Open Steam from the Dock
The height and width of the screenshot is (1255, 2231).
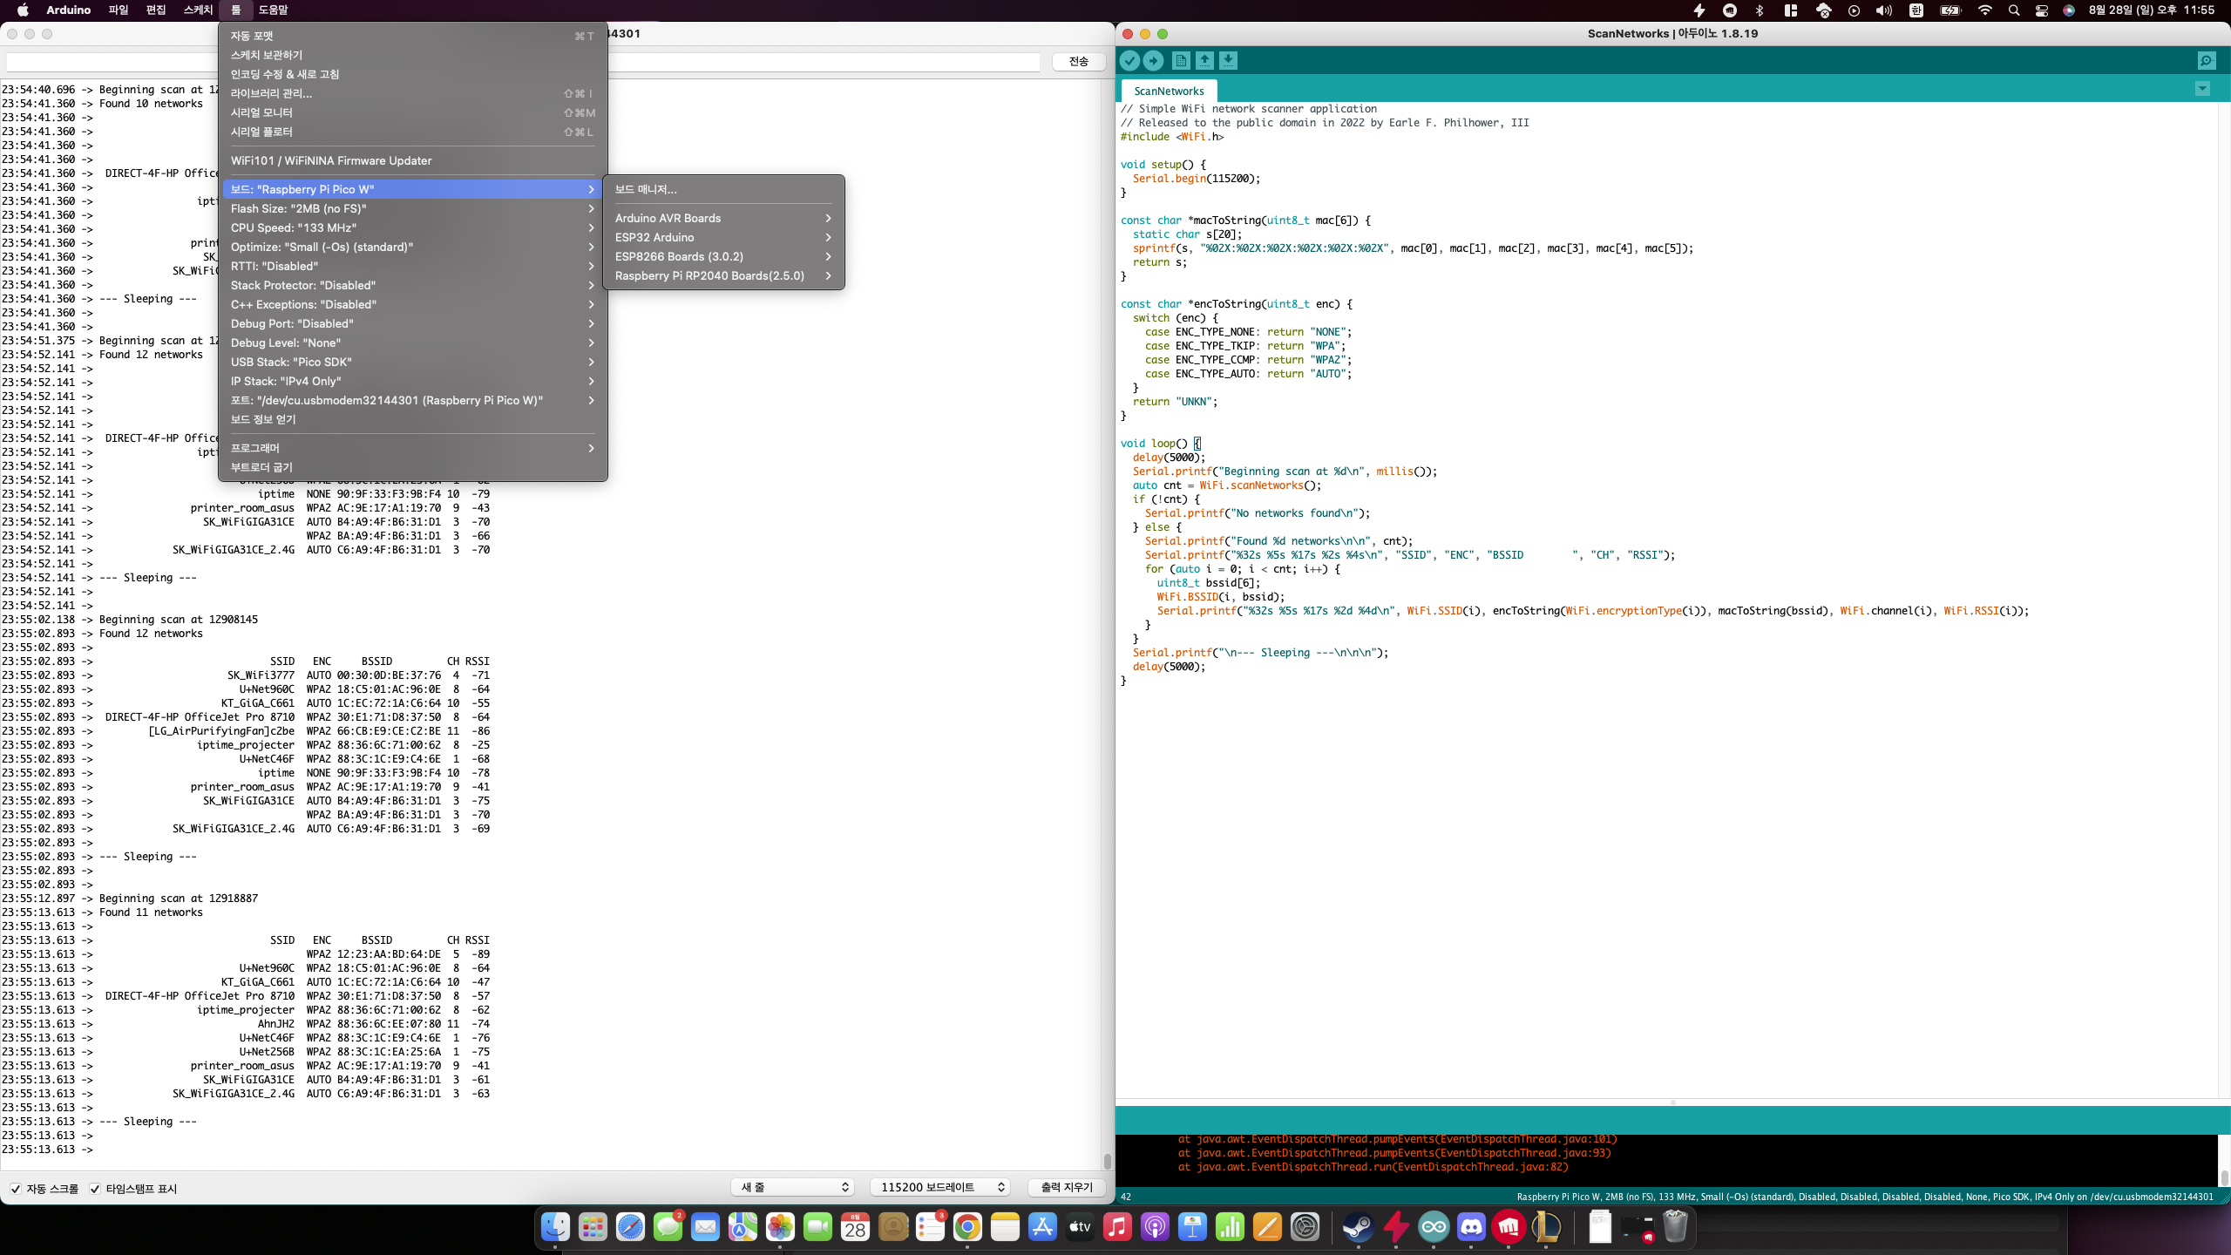pos(1358,1227)
